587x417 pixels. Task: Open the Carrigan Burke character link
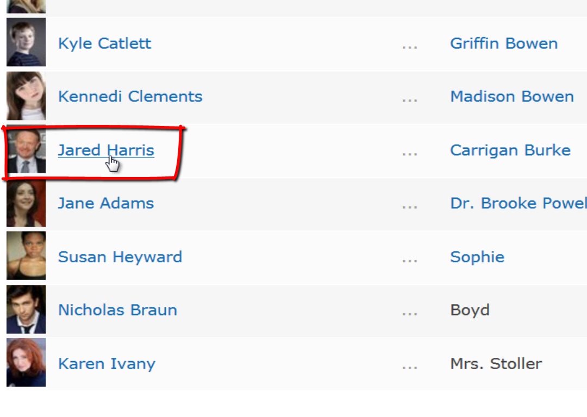(510, 150)
